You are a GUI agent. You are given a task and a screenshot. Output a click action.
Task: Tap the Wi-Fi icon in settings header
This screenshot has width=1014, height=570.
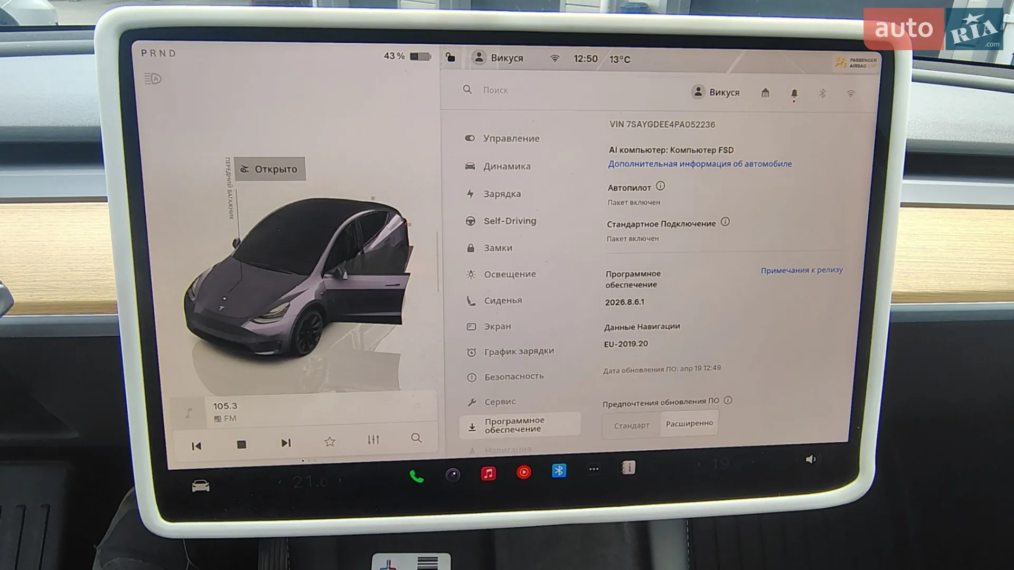coord(850,93)
